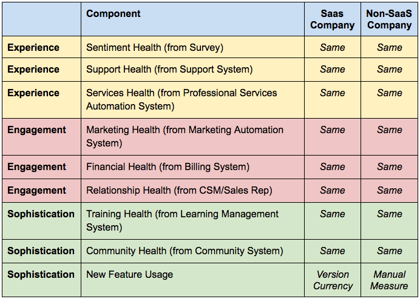The height and width of the screenshot is (299, 420).
Task: Click the "Non-SaaS Company" header cell
Action: tap(389, 19)
